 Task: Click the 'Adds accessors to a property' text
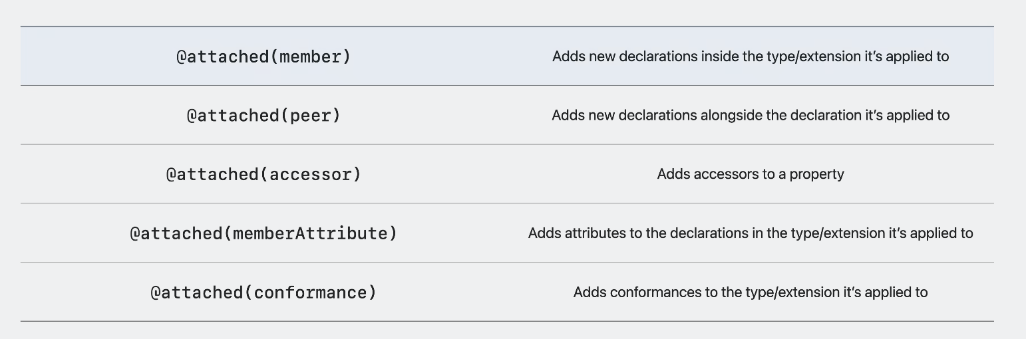point(751,174)
